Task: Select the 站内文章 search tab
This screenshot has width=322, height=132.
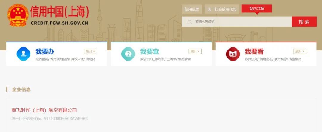Action: coord(257,9)
